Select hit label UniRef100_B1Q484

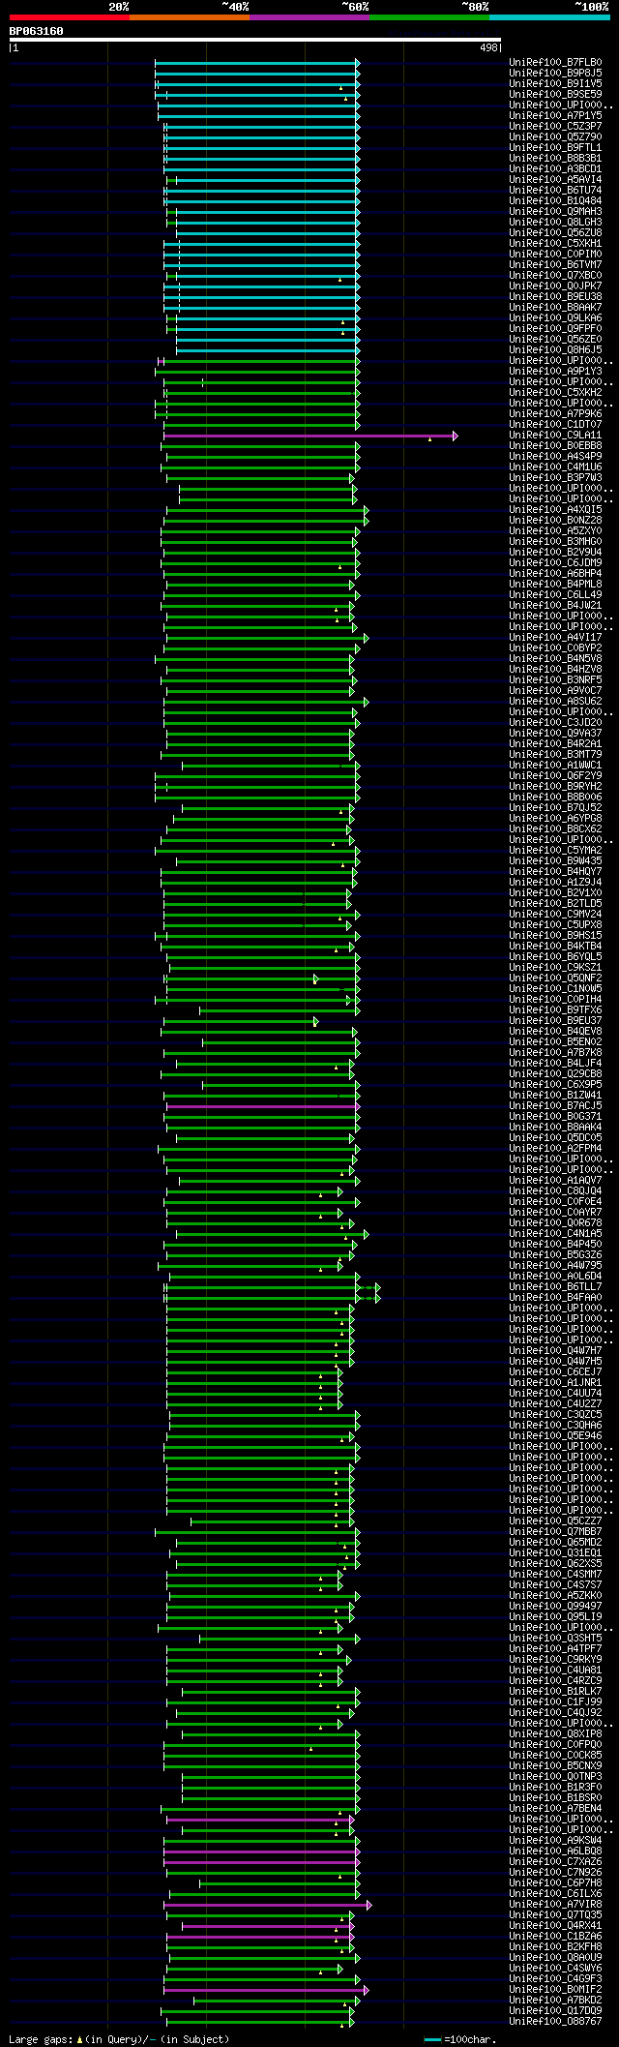point(555,201)
